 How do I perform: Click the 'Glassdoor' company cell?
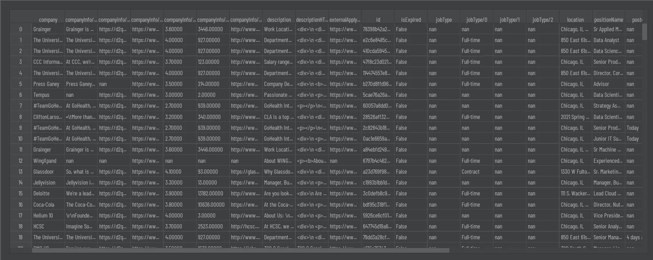pyautogui.click(x=48, y=172)
